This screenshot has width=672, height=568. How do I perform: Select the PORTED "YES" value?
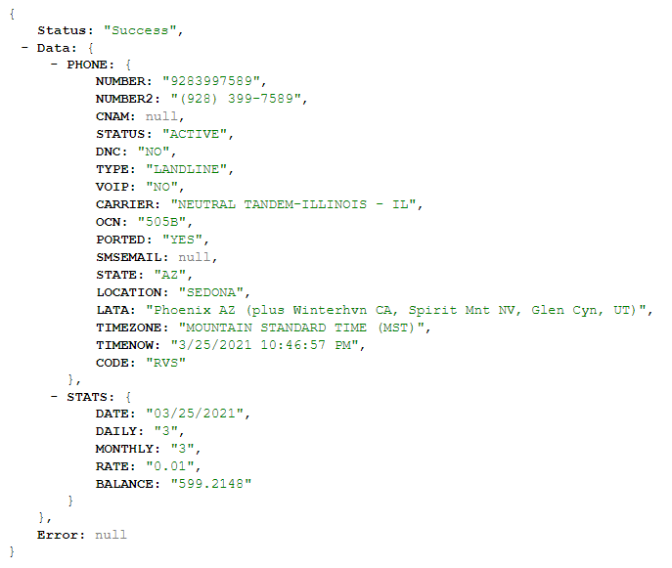pos(182,240)
